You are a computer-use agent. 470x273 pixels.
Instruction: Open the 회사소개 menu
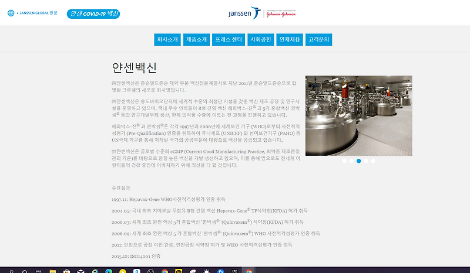(x=167, y=39)
